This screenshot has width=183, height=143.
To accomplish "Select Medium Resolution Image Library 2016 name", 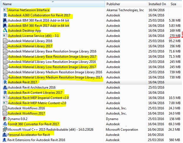I will tap(55, 72).
